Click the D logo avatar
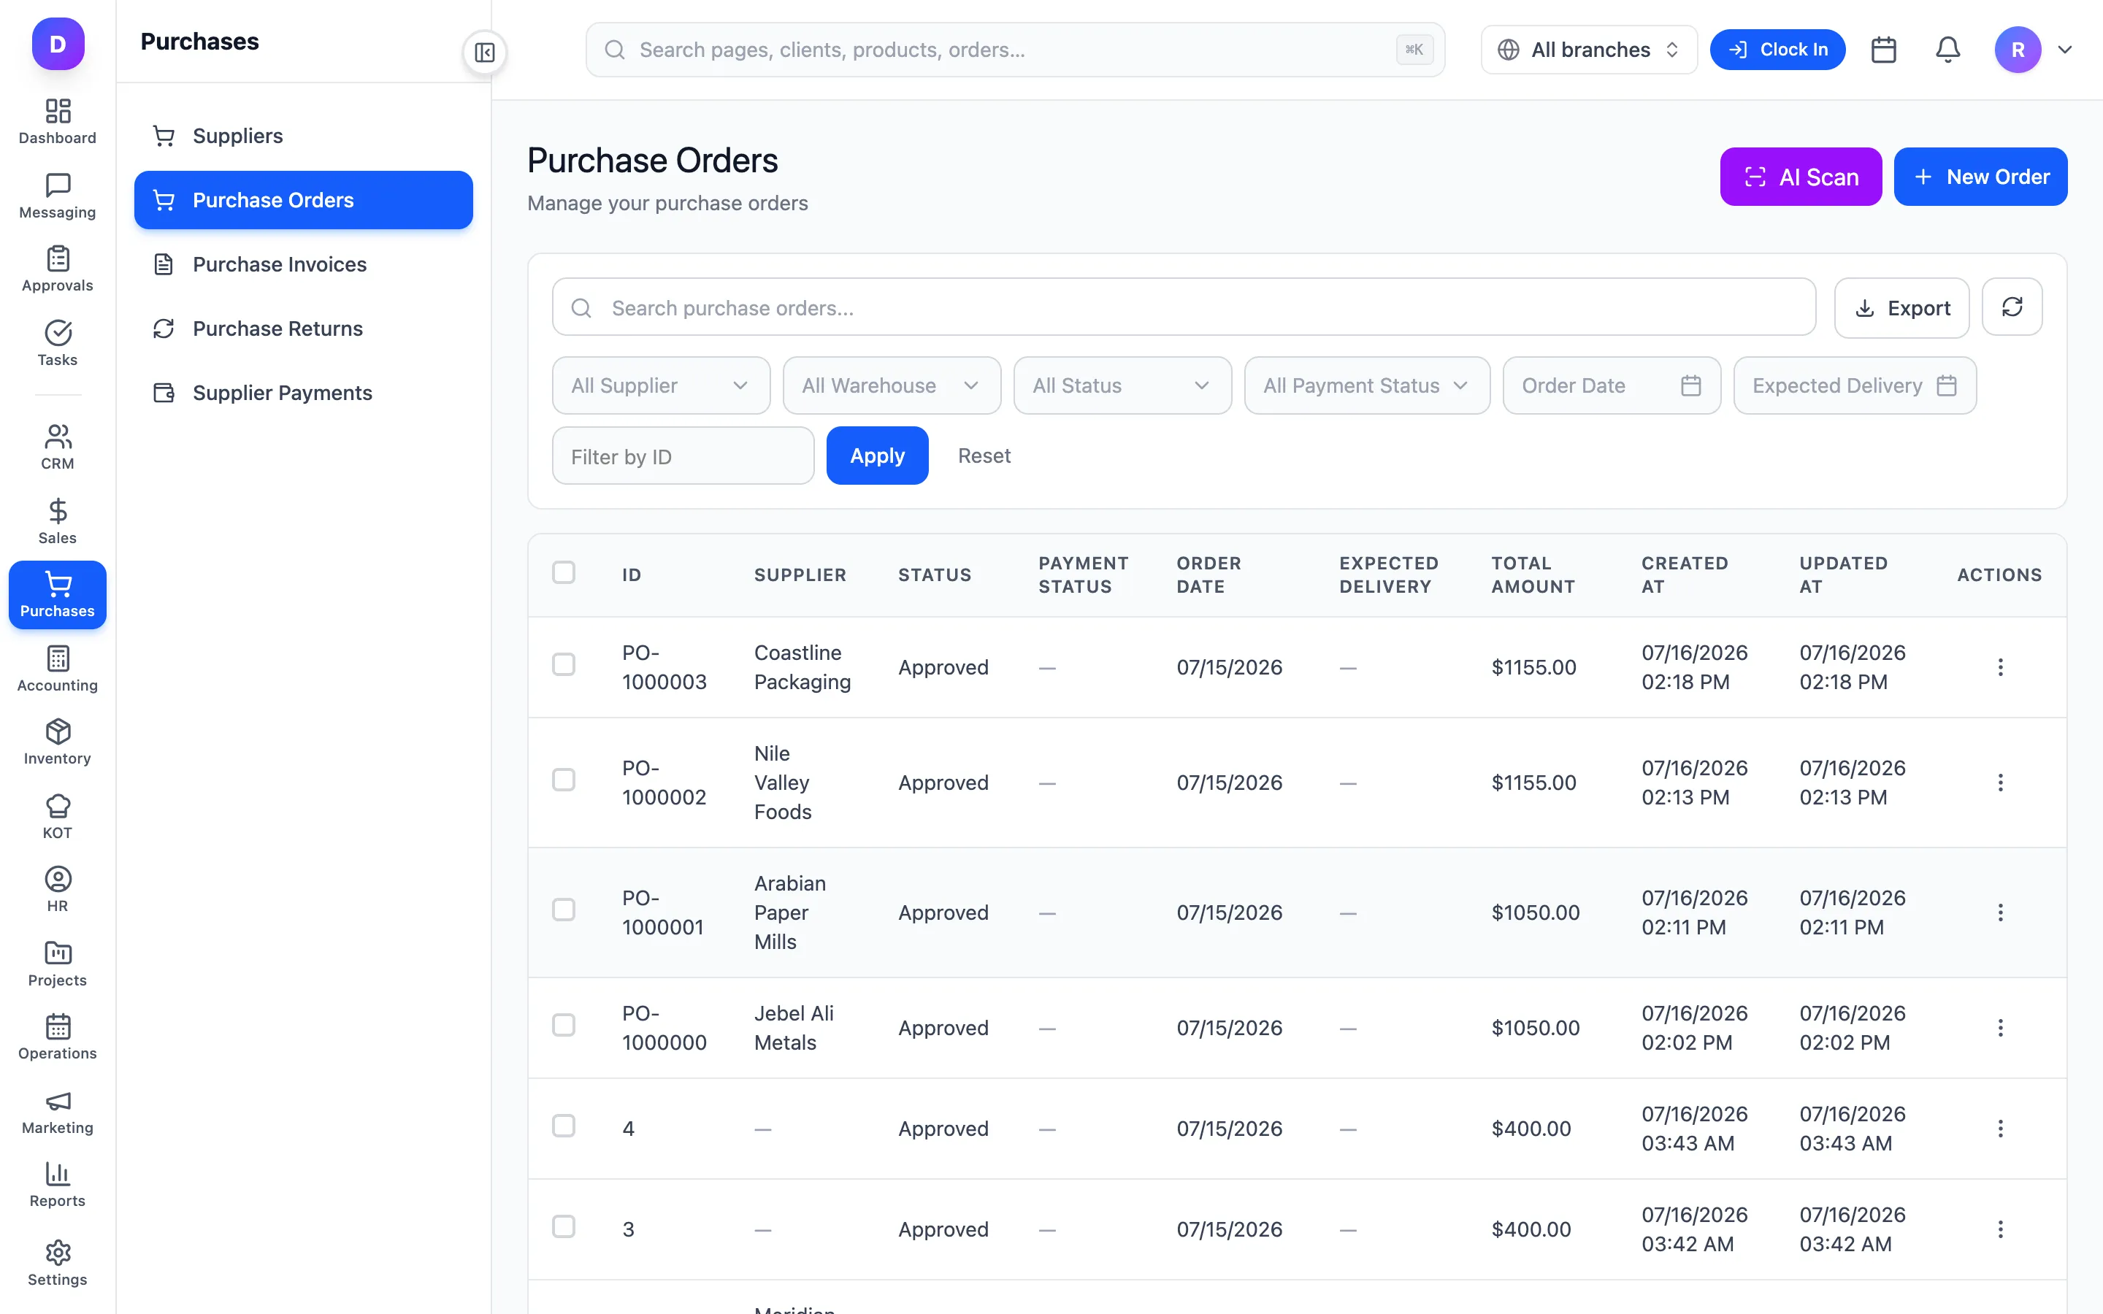Screen dimensions: 2103x1314 58,44
